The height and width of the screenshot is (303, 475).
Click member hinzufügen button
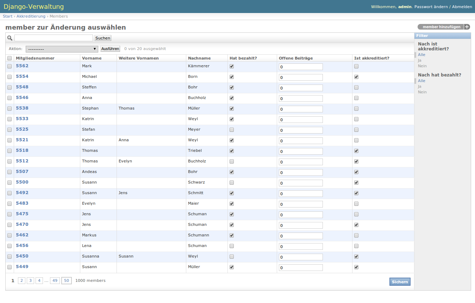(444, 27)
